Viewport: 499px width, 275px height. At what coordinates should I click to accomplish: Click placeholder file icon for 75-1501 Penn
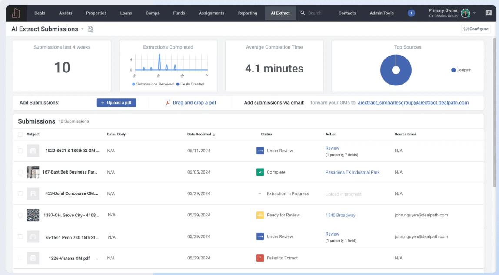point(33,236)
